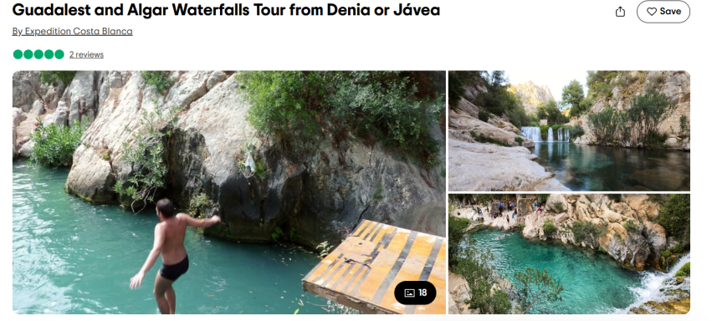Open the waterfall lagoon photo thumbnail
717x321 pixels.
(x=569, y=130)
